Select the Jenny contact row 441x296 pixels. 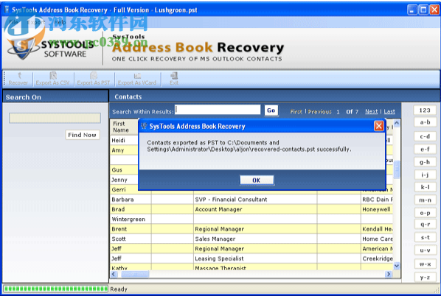[125, 180]
